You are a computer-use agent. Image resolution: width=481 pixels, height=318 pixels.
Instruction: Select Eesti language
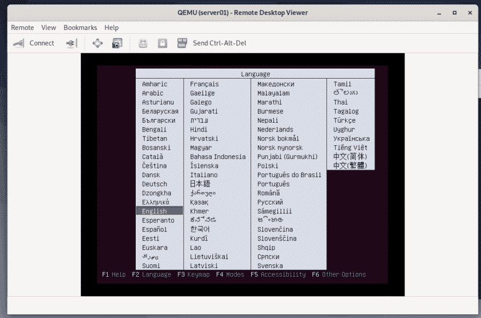(150, 238)
